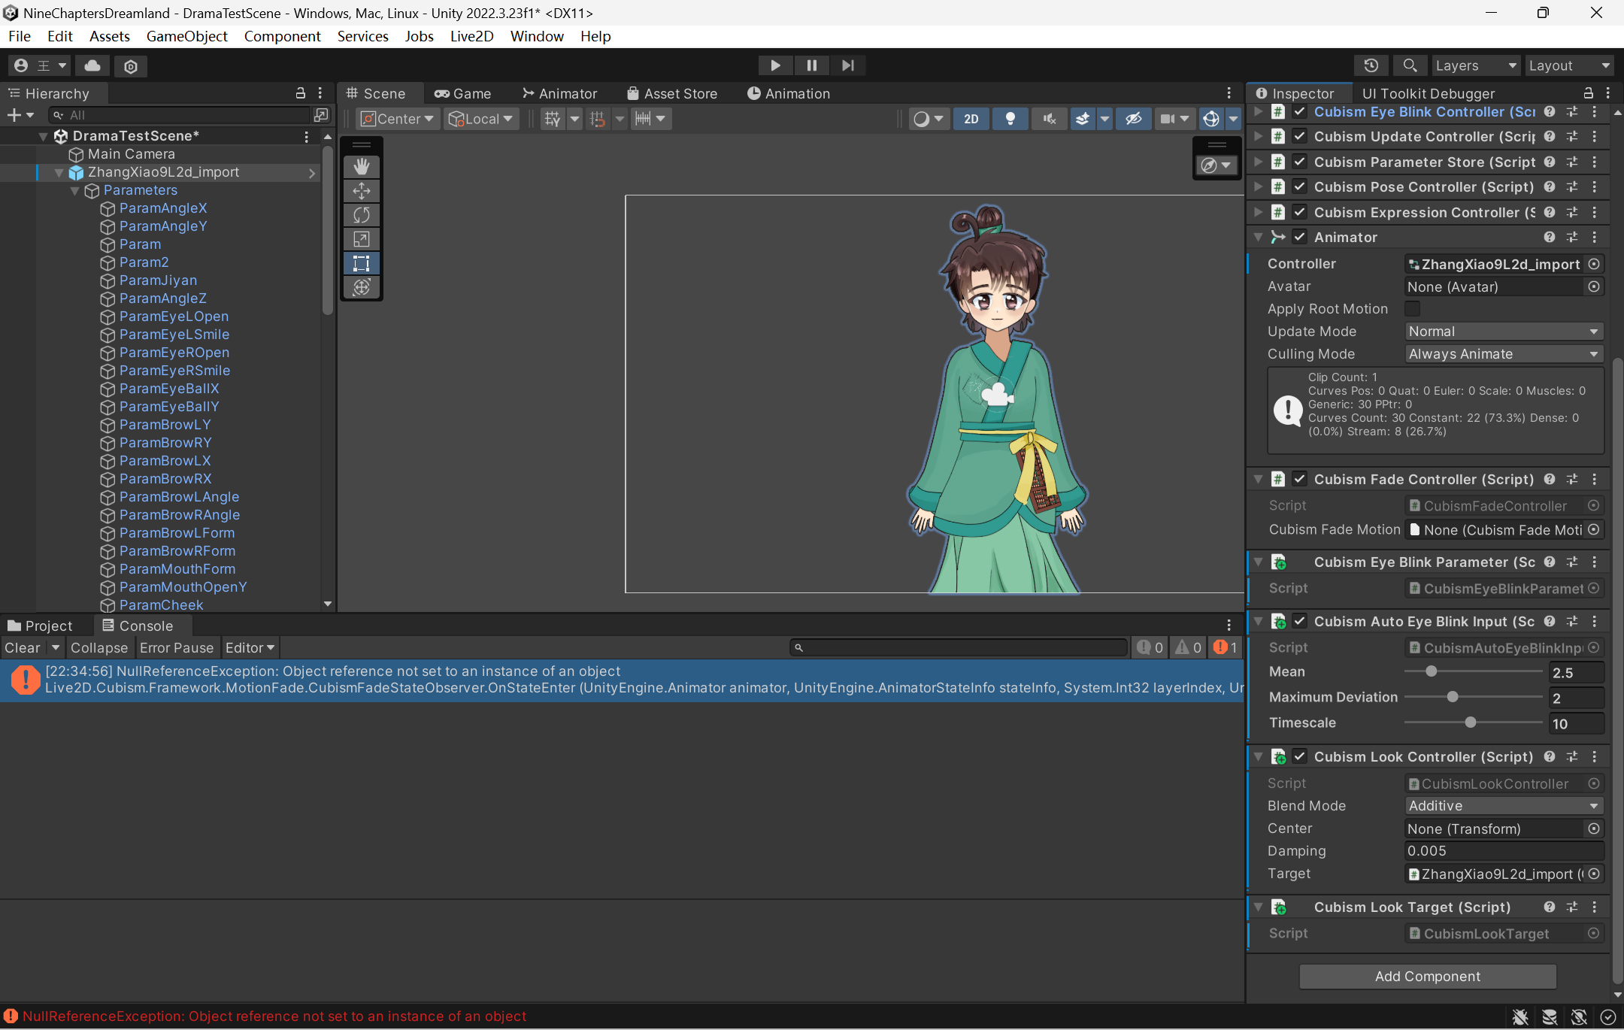Click the Add Component button
The height and width of the screenshot is (1030, 1624).
pyautogui.click(x=1427, y=976)
